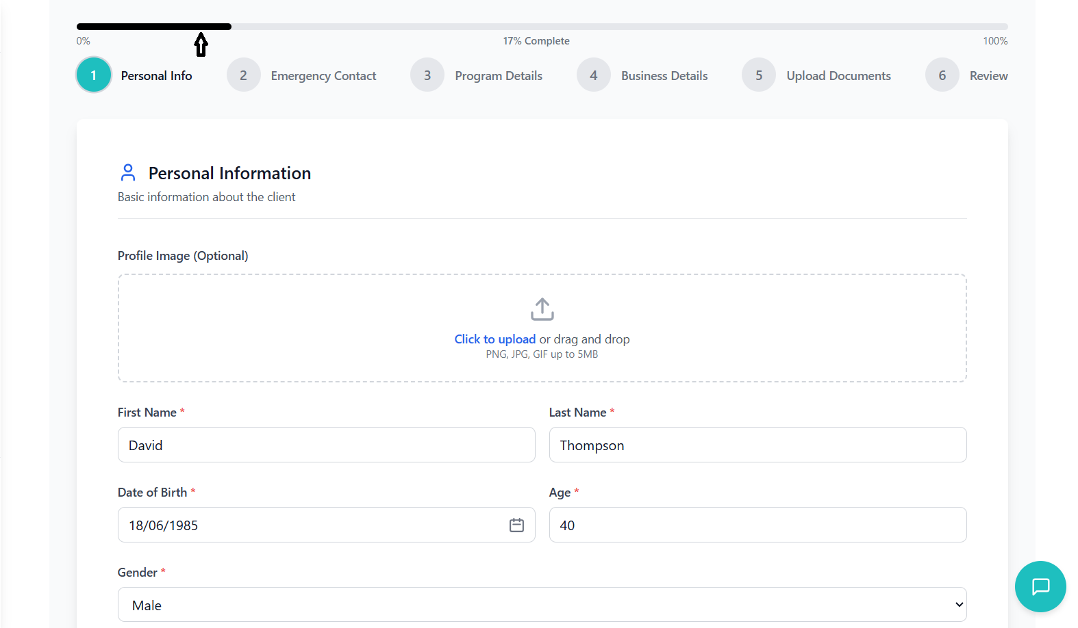Screen dimensions: 1078x628
Task: Select step 5 circle icon
Action: [759, 75]
